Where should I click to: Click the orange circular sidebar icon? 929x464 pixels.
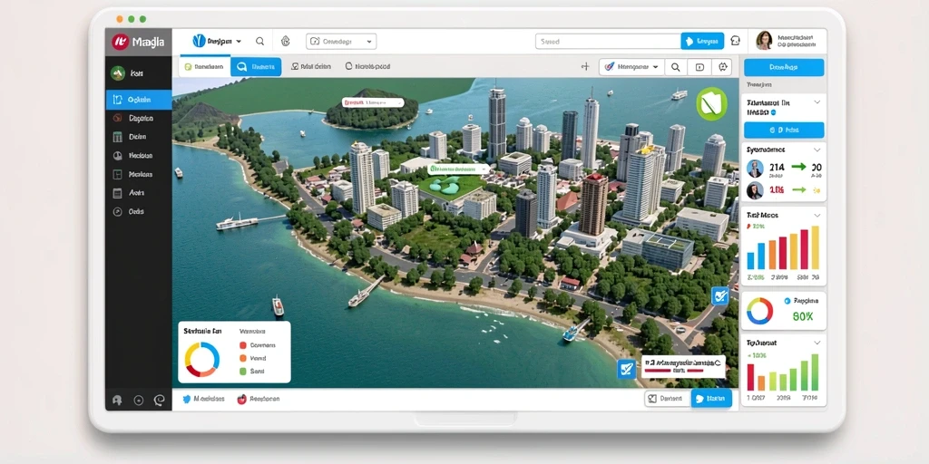coord(117,119)
